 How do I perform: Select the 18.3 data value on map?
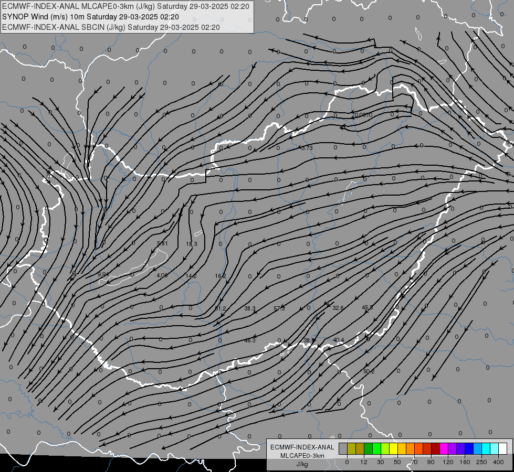coord(192,244)
